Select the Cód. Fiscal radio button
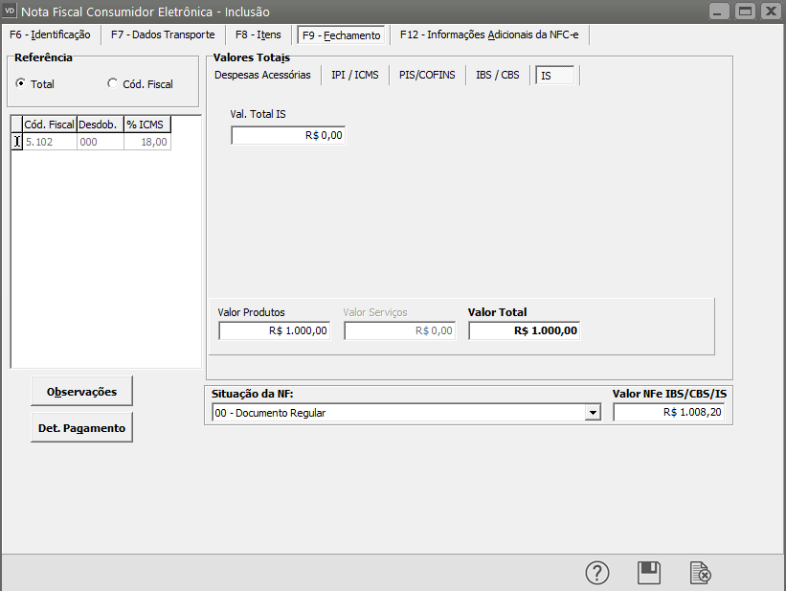 (113, 84)
